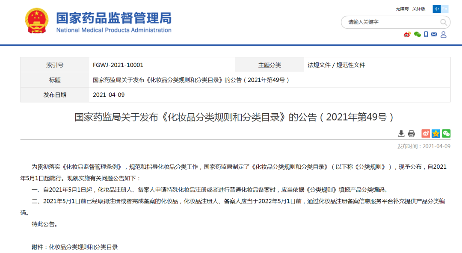Click the mobile phone icon in the header

[426, 34]
